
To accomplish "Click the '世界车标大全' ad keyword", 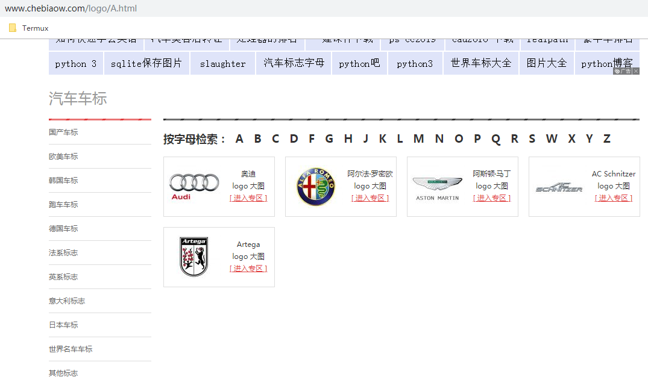I will 481,63.
